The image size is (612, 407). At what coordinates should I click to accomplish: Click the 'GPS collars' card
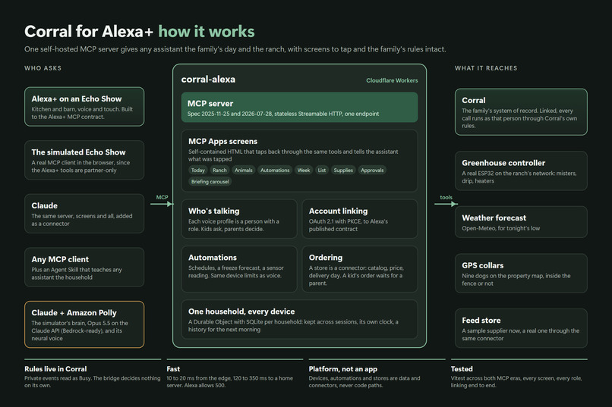pyautogui.click(x=521, y=274)
